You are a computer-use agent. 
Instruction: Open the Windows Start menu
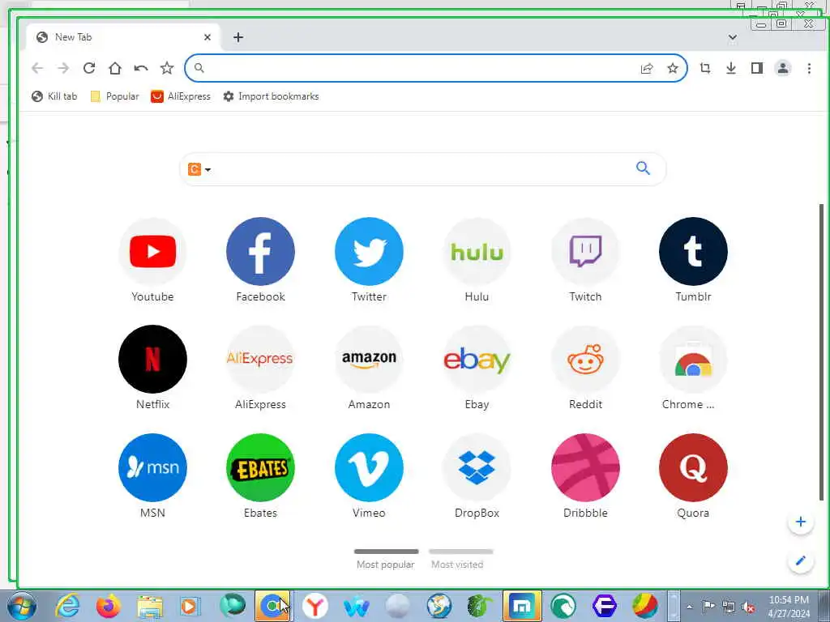(x=22, y=606)
